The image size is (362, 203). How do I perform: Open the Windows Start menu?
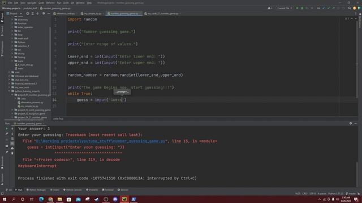[x=5, y=199]
